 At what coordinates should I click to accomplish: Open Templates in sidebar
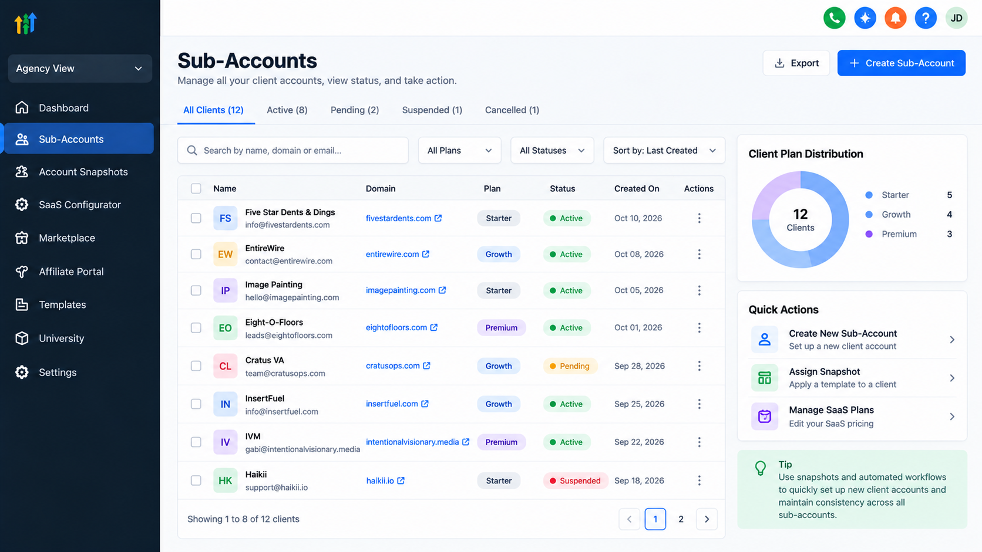coord(79,304)
